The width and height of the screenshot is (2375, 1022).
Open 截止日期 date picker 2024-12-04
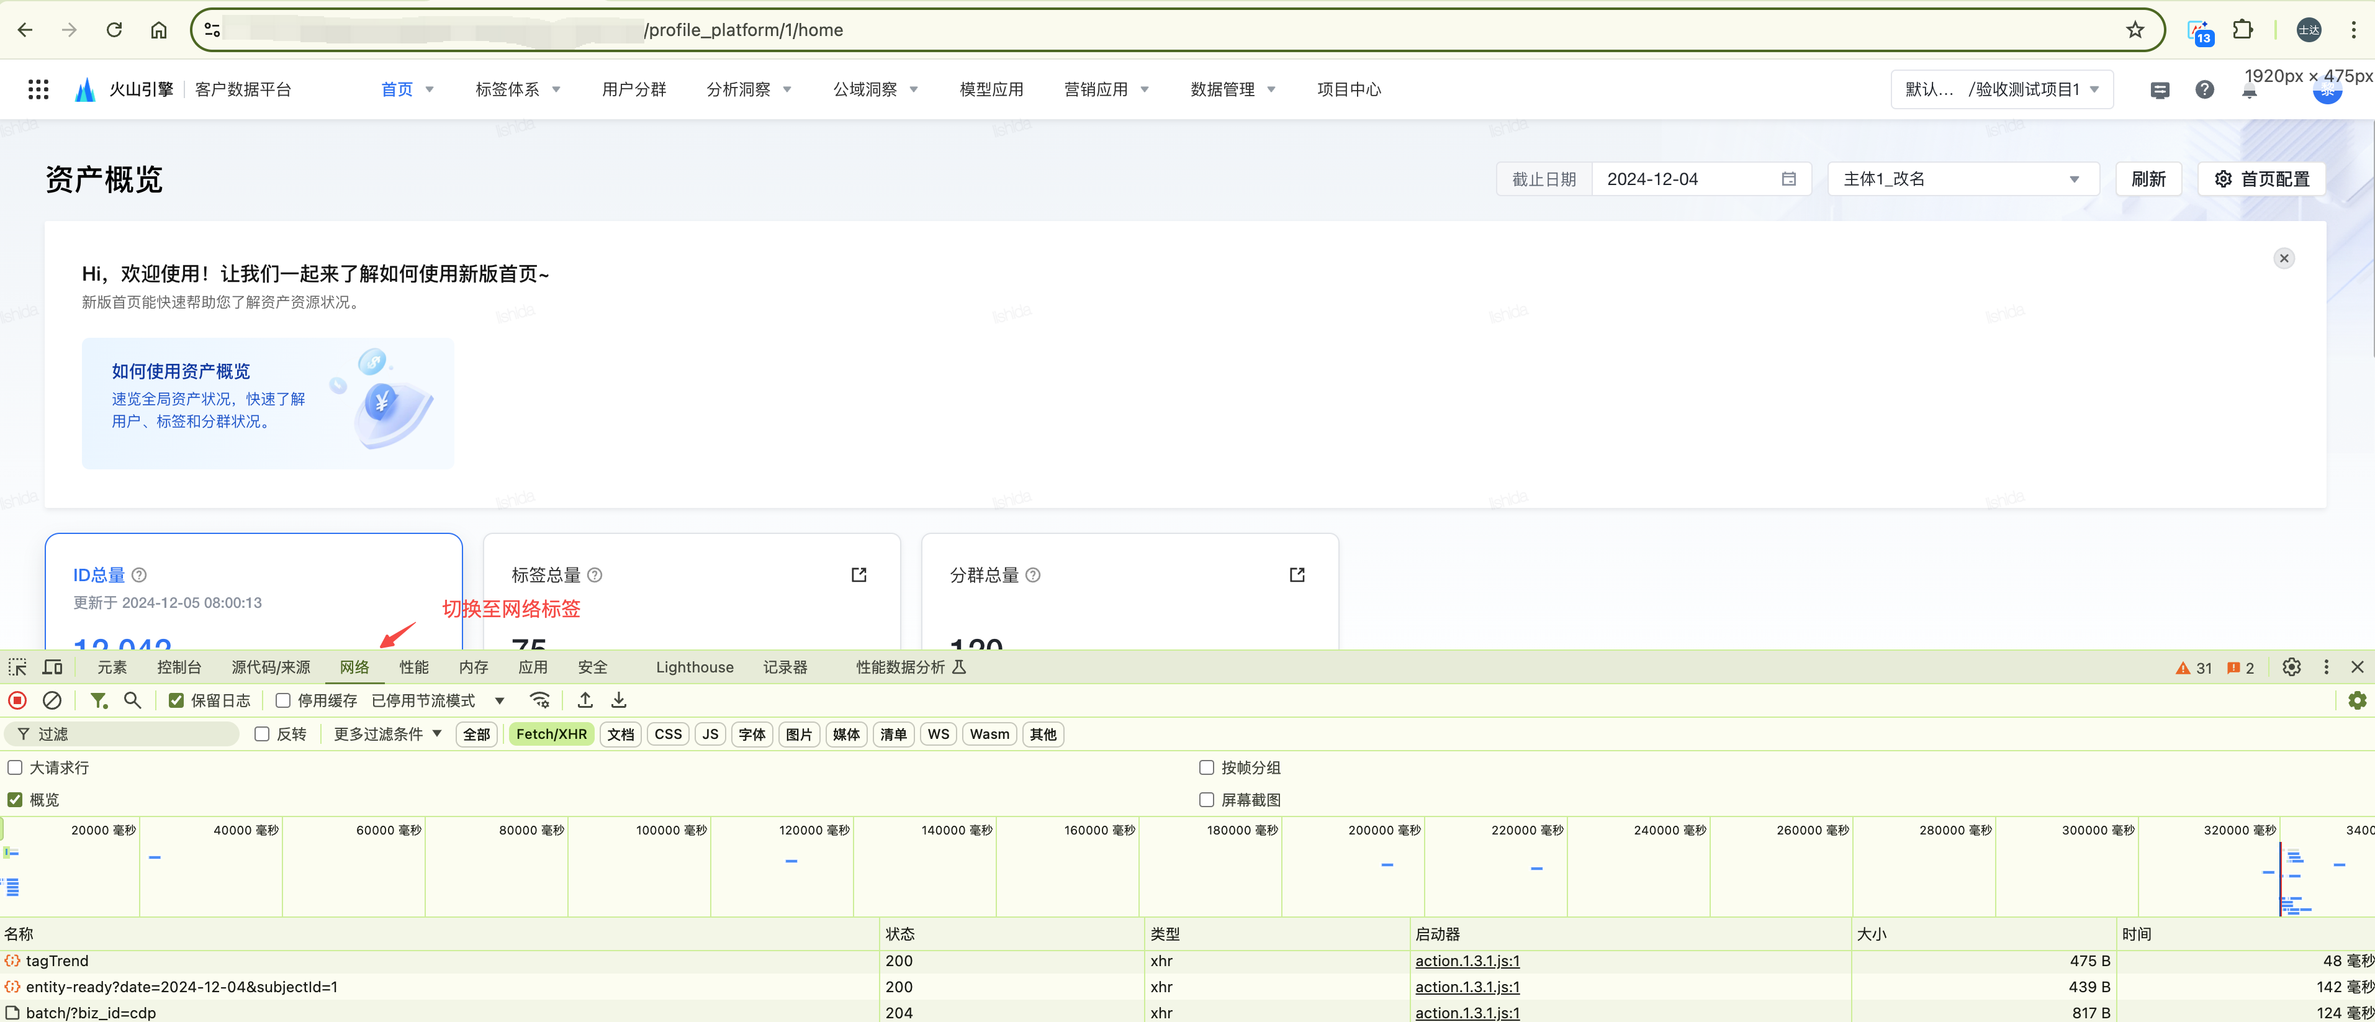coord(1701,179)
